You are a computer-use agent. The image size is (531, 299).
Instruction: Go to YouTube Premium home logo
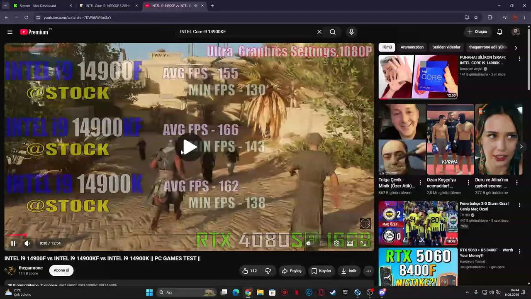coord(34,32)
